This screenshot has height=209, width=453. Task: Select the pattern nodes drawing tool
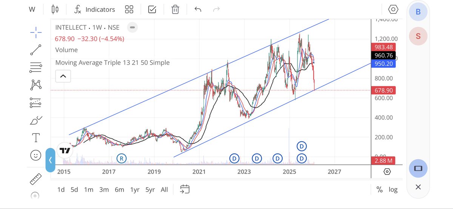click(x=36, y=85)
